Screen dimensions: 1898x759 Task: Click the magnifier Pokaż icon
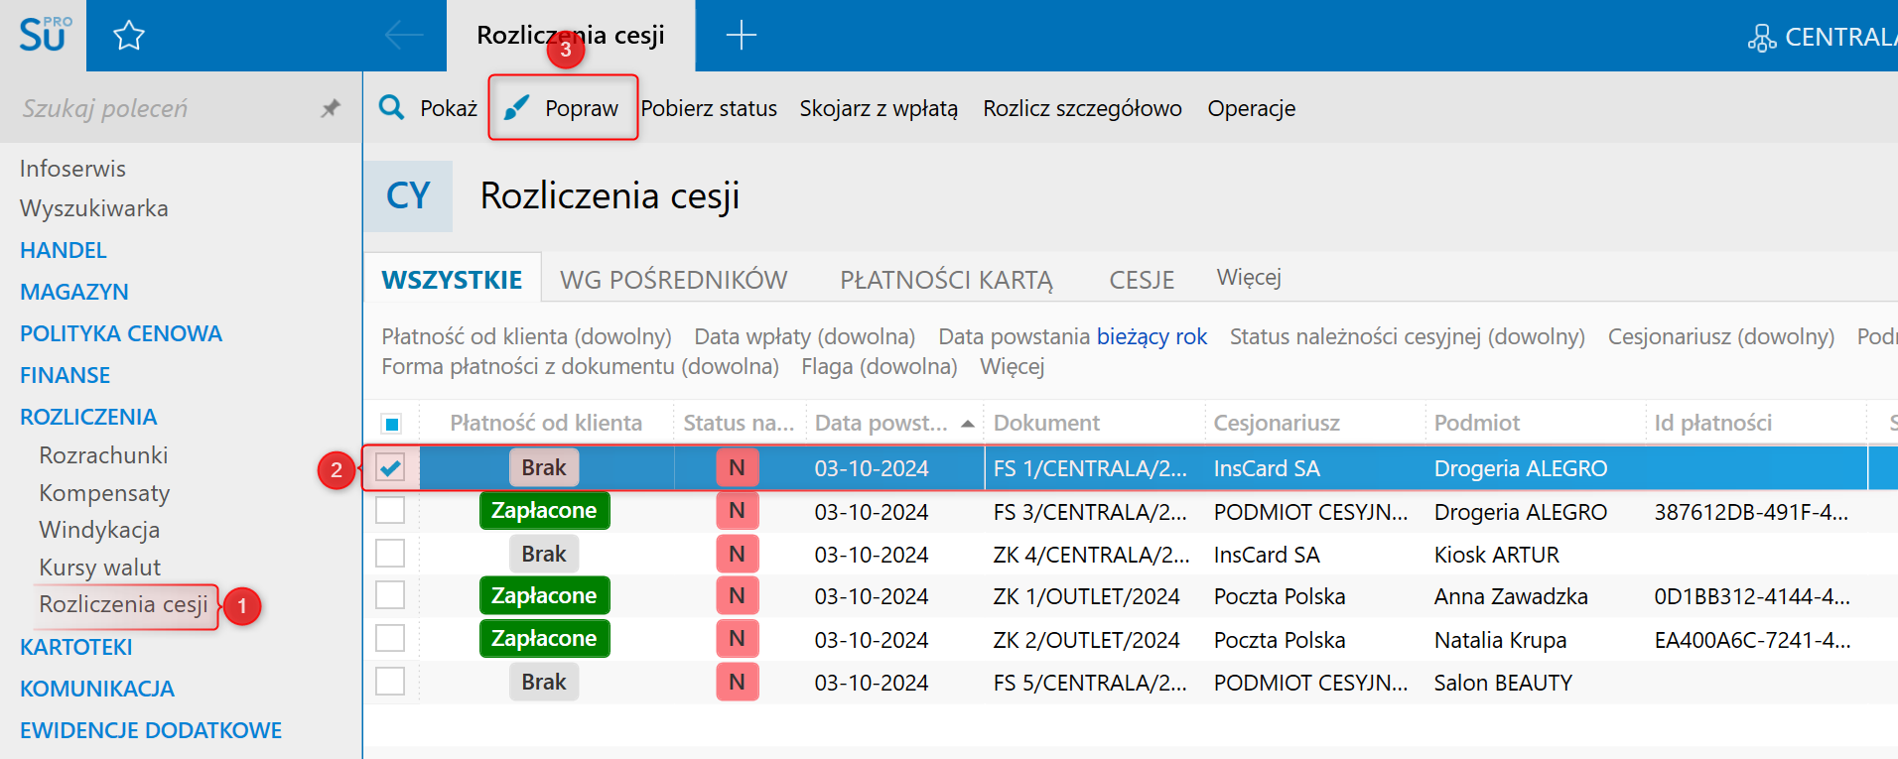(x=392, y=107)
